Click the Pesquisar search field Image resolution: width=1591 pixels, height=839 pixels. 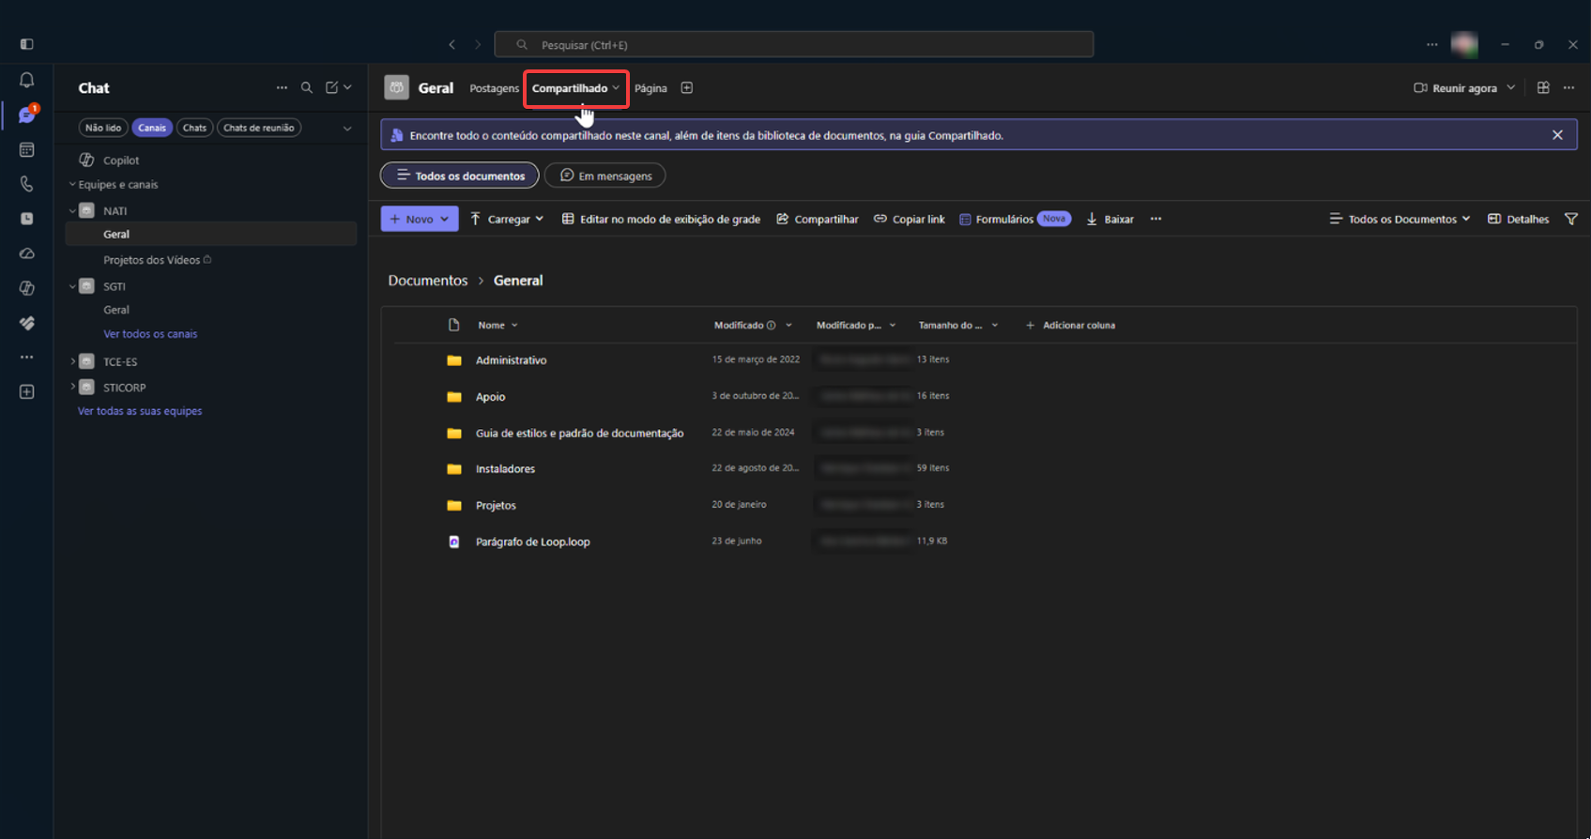point(794,44)
